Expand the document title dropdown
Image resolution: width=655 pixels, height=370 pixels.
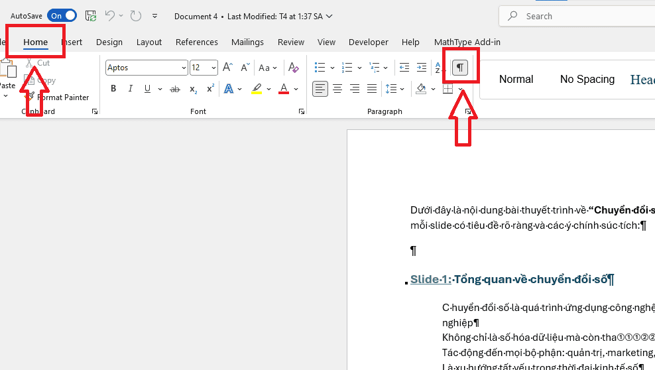point(329,17)
